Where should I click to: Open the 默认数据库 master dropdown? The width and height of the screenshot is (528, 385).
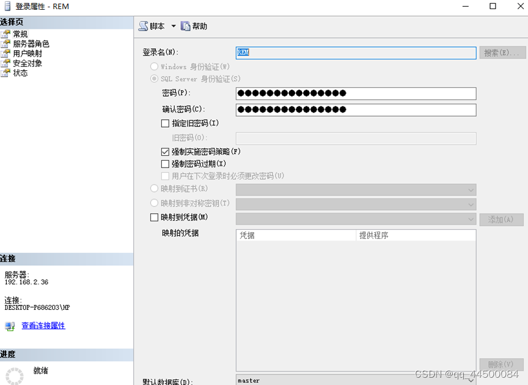(x=471, y=380)
